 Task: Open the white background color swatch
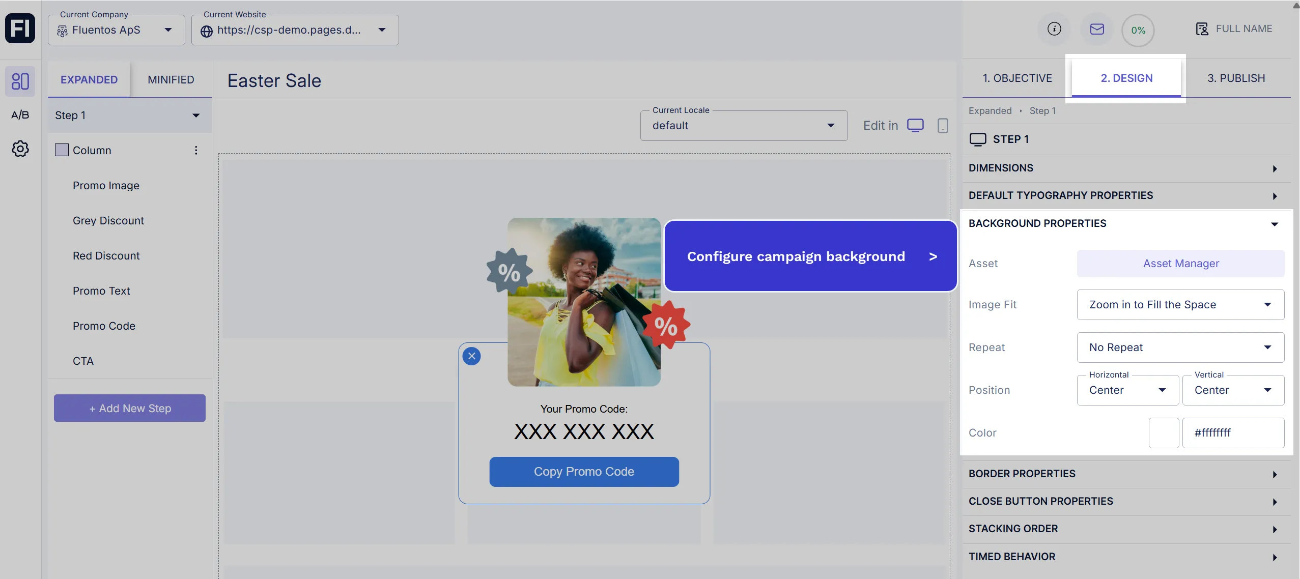click(1164, 433)
